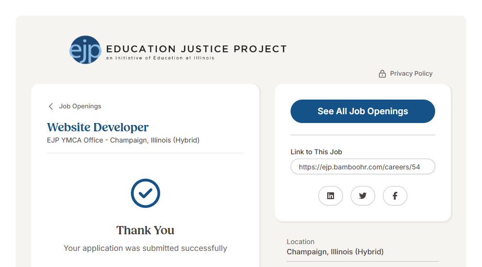Share this job on Facebook

point(395,196)
